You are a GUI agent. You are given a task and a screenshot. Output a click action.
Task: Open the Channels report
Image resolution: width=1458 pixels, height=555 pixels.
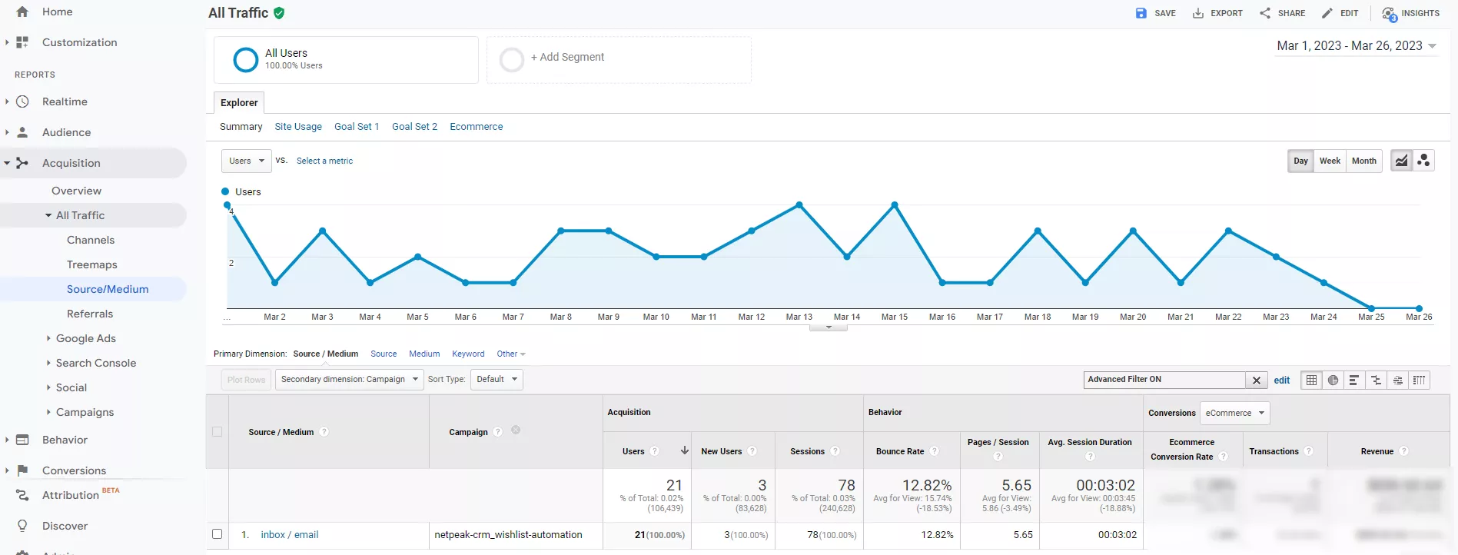click(91, 240)
